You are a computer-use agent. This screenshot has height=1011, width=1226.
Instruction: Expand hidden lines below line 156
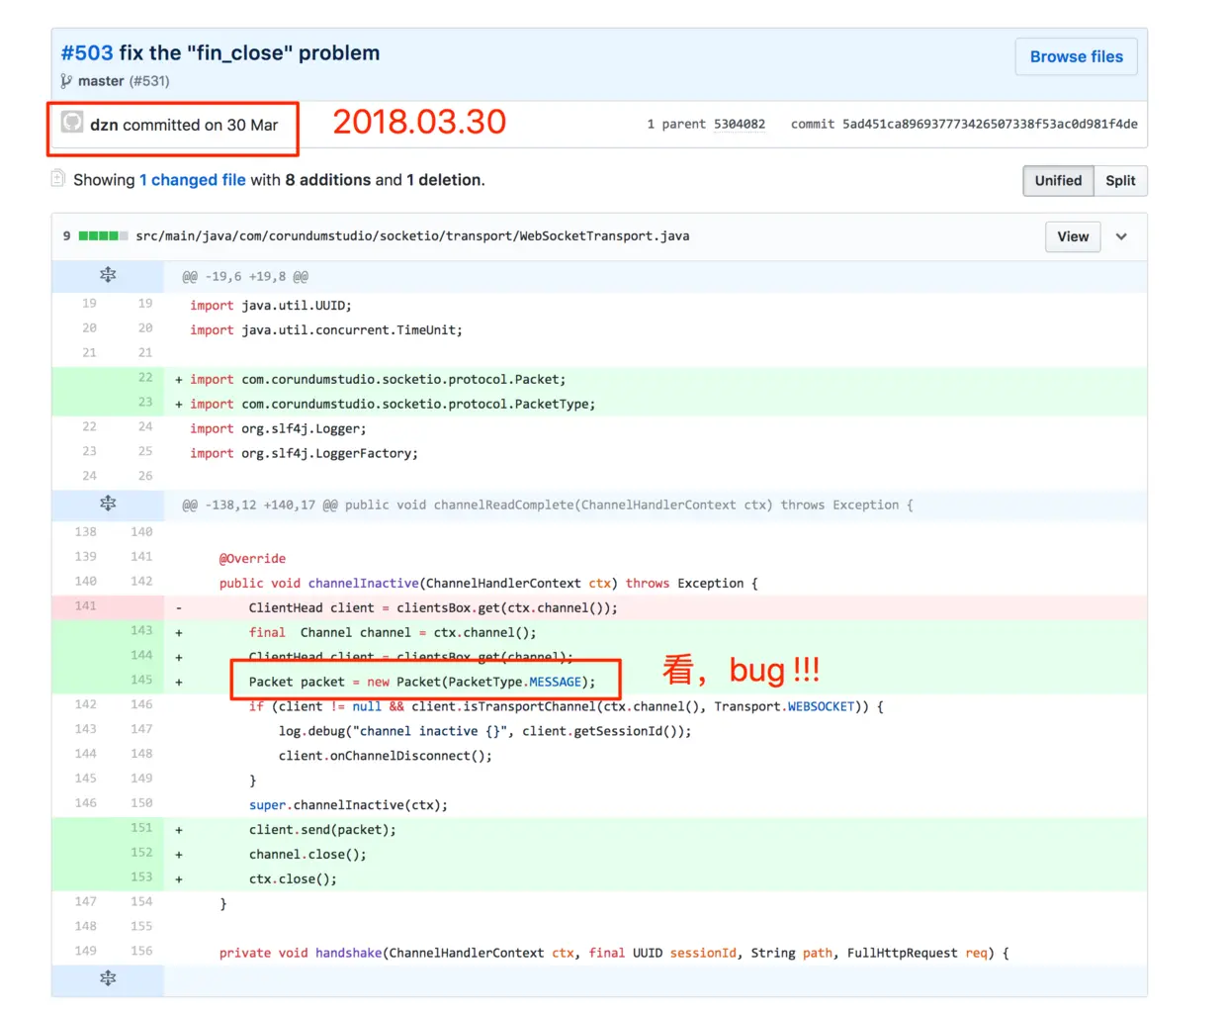108,978
